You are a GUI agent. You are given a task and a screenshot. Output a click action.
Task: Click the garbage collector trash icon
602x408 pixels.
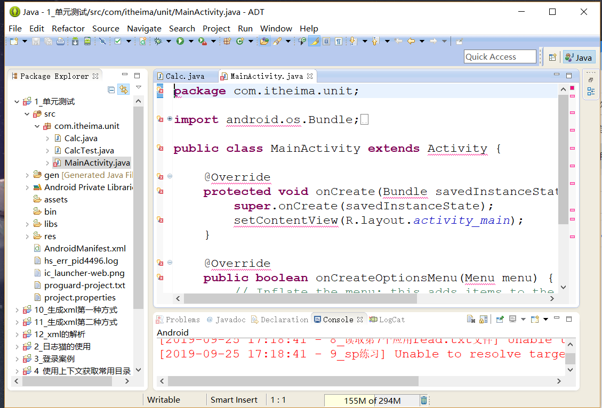coord(423,401)
